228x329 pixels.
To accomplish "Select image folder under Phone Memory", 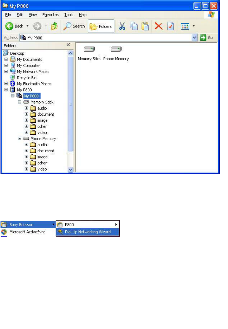I will (42, 157).
